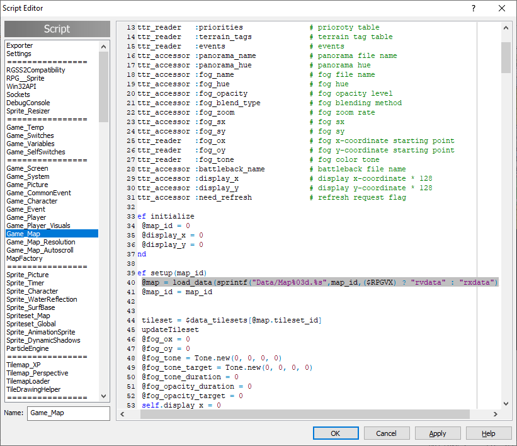This screenshot has height=446, width=517.
Task: Click the Name field containing Game_Map
Action: pyautogui.click(x=68, y=413)
